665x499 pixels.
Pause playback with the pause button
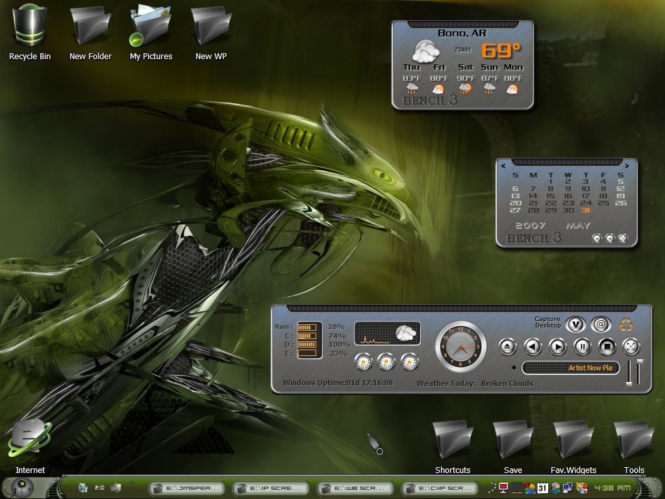pyautogui.click(x=583, y=347)
